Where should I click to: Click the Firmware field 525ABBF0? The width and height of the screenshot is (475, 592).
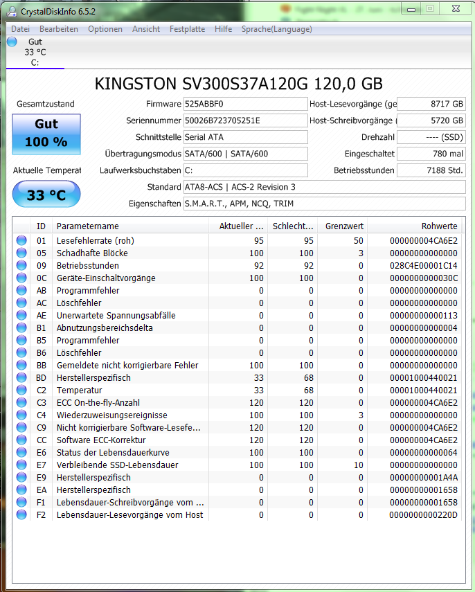tap(245, 104)
